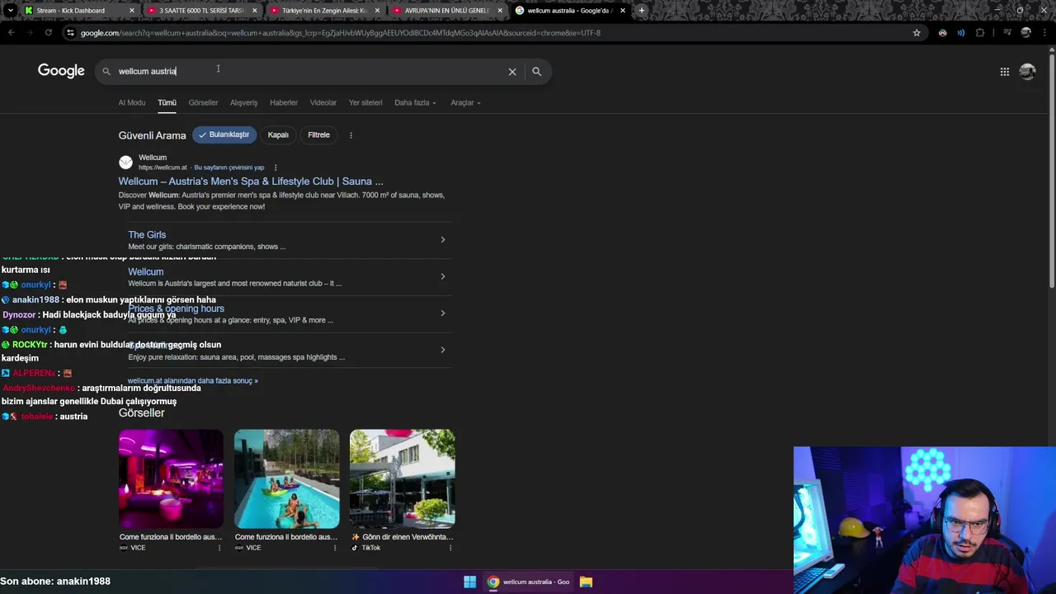Open the Araçlar tools dropdown
Screen dimensions: 1056x594
[x=465, y=103]
